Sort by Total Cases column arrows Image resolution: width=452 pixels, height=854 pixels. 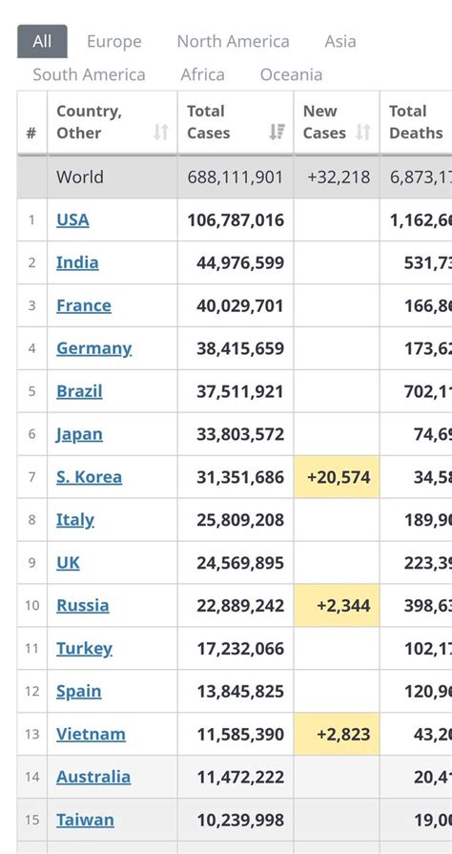pyautogui.click(x=277, y=132)
